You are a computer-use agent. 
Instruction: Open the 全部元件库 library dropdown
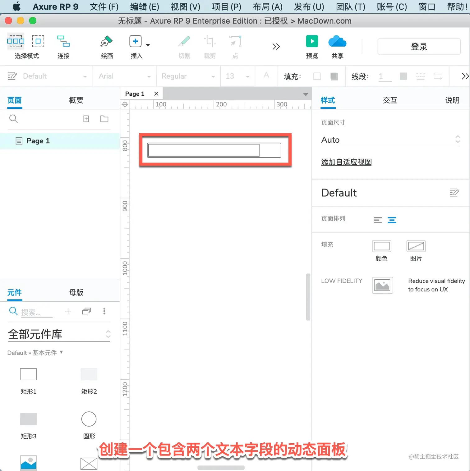pyautogui.click(x=59, y=334)
